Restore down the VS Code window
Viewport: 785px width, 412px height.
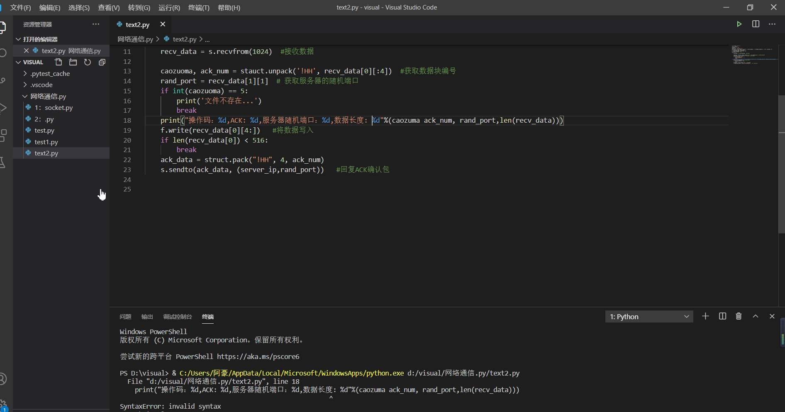tap(750, 7)
